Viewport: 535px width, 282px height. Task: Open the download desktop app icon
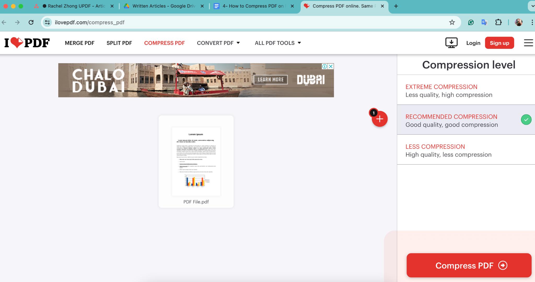point(451,43)
